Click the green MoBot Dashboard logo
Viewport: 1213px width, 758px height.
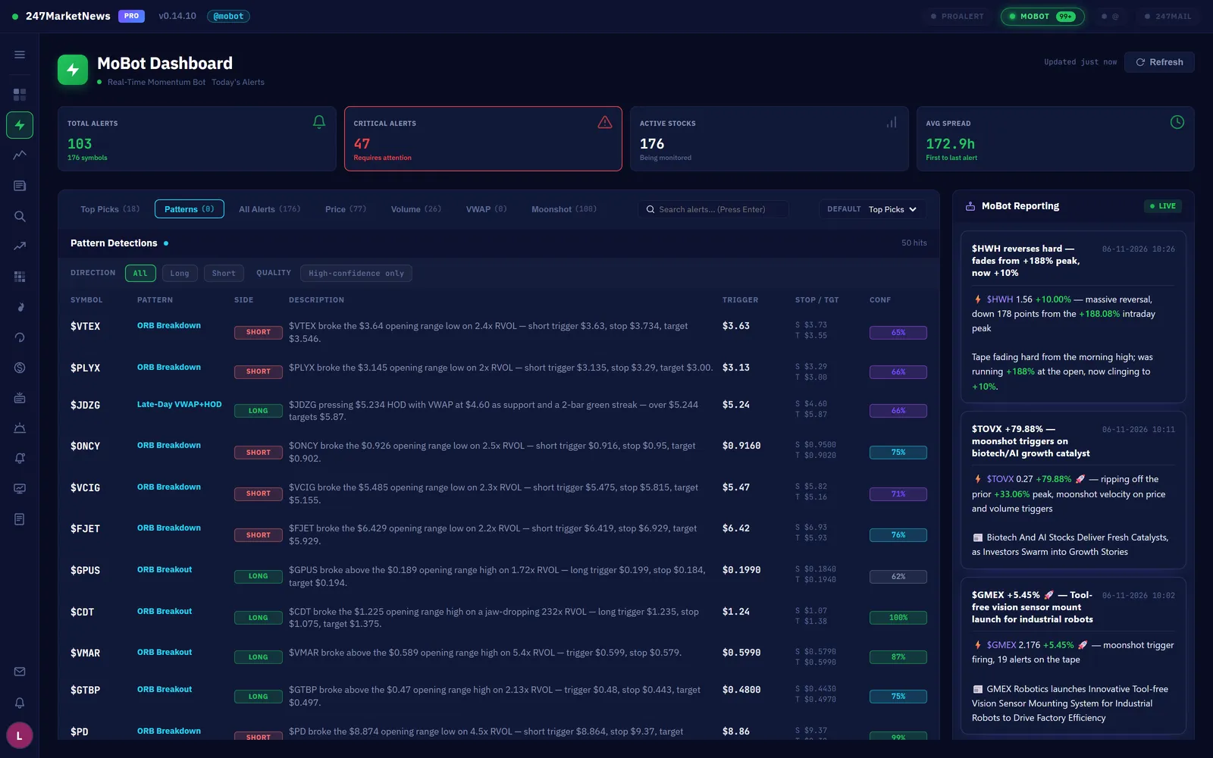point(73,70)
